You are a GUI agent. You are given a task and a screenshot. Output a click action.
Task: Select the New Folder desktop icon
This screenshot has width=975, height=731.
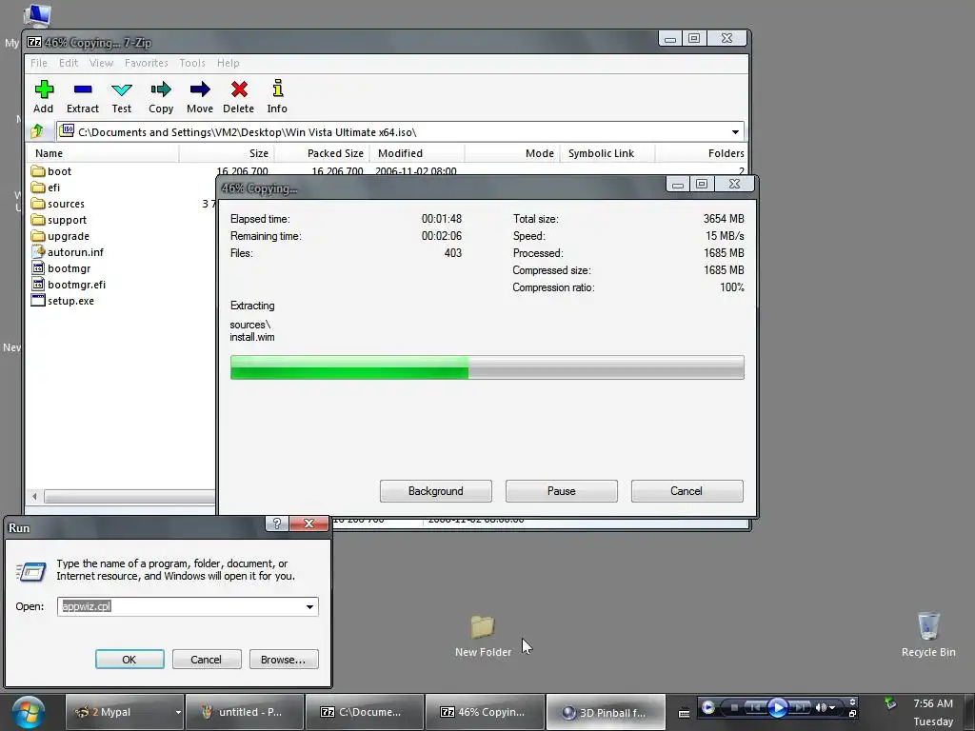(x=483, y=635)
